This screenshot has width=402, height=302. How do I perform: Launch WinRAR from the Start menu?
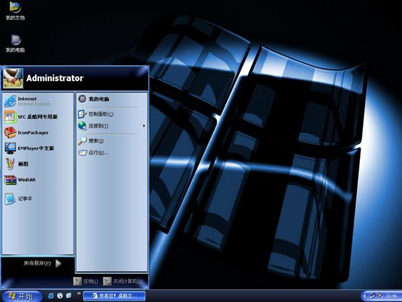(25, 180)
